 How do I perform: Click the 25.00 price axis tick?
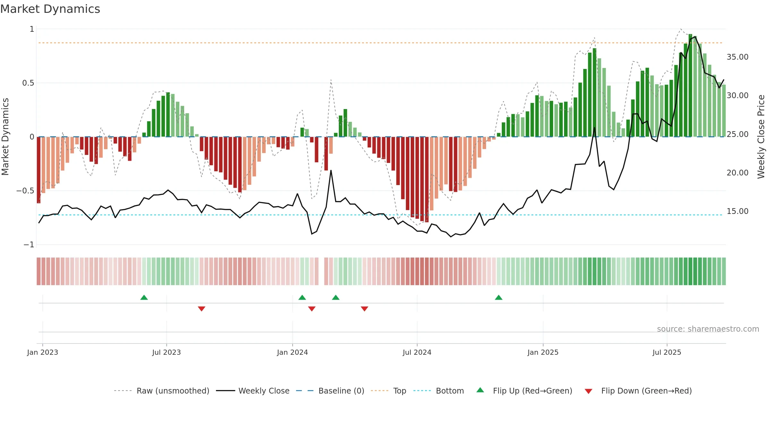tap(738, 134)
